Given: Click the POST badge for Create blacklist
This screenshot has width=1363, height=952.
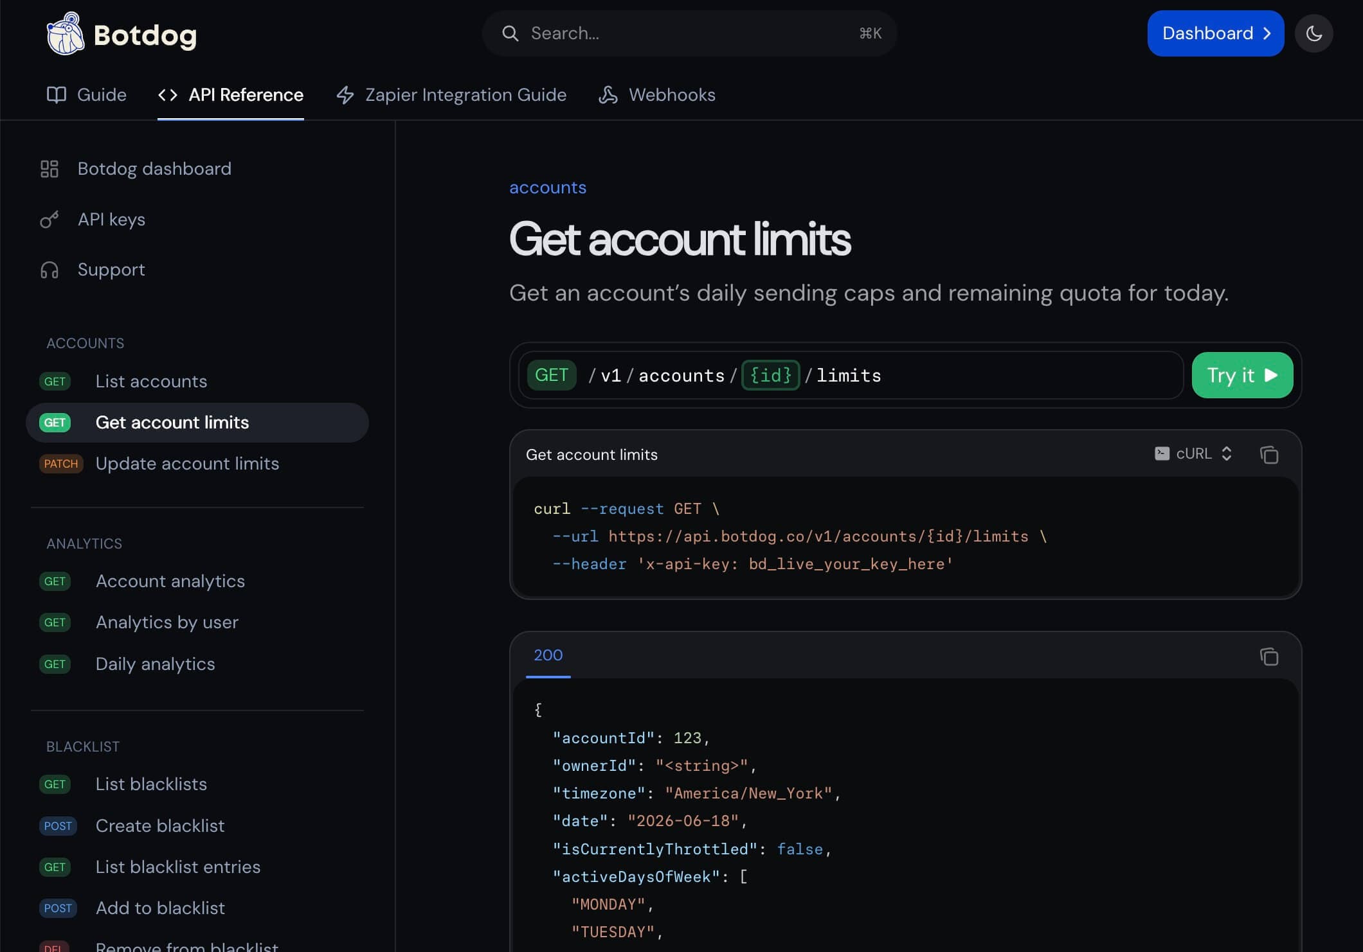Looking at the screenshot, I should tap(58, 826).
